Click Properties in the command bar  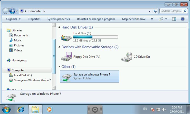tap(34, 19)
